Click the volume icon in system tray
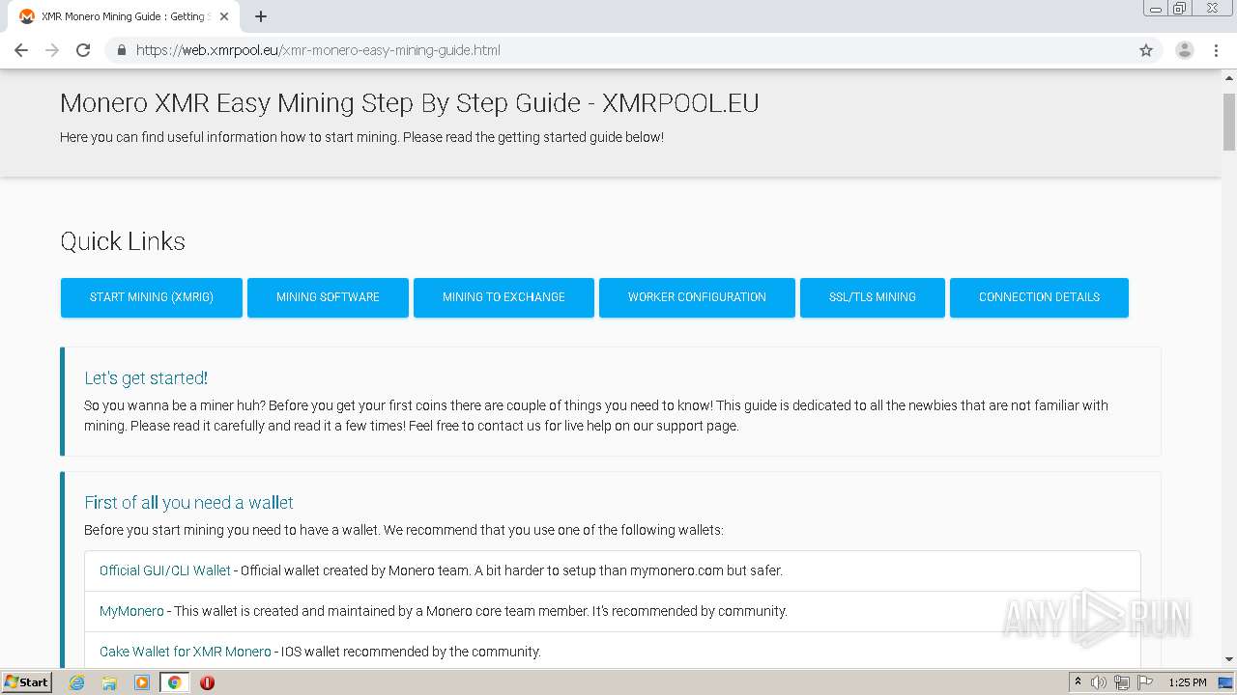The image size is (1237, 695). 1099,682
